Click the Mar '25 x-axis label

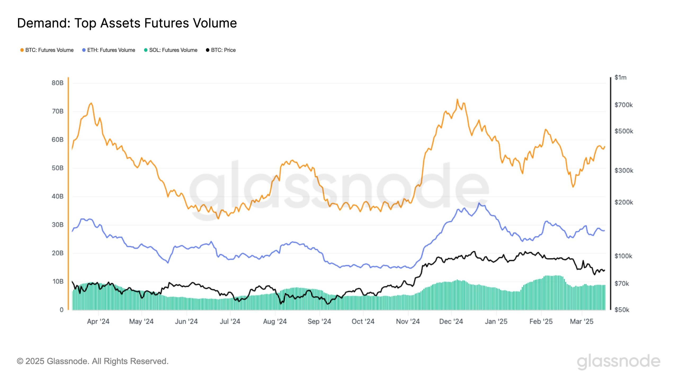(x=582, y=321)
